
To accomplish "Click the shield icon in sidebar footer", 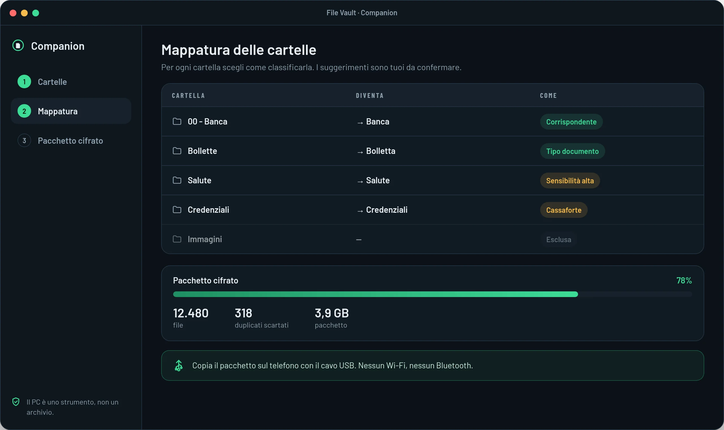I will coord(16,402).
